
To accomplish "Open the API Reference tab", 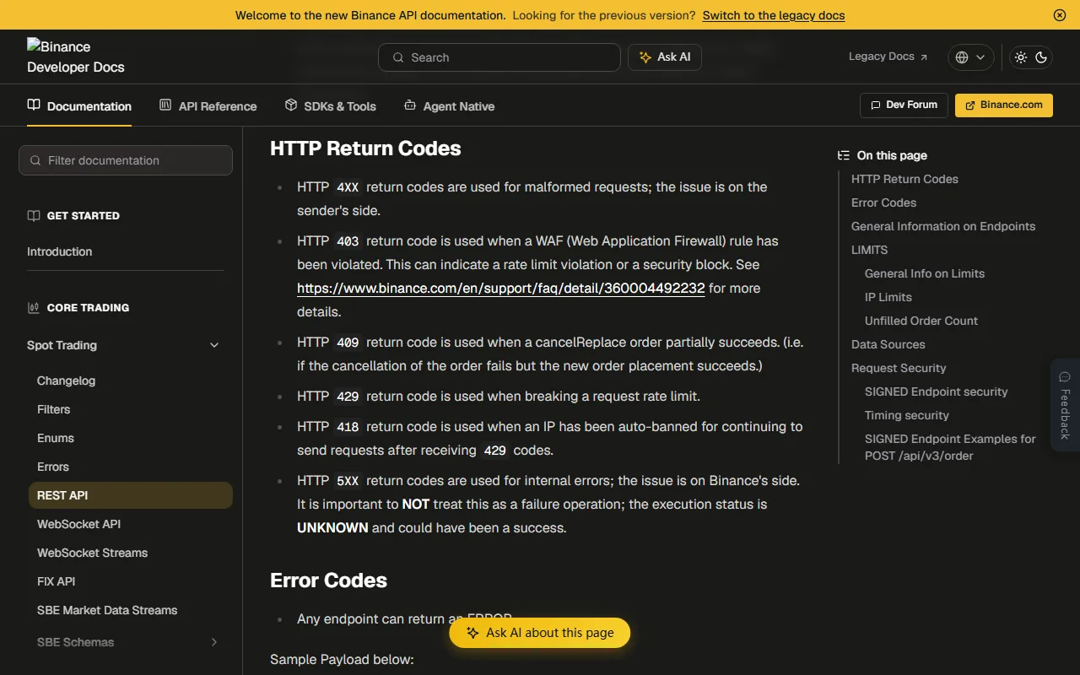I will coord(208,106).
